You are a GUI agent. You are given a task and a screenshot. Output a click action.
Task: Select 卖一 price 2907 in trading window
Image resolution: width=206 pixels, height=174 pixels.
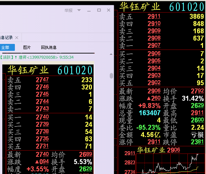point(154,46)
